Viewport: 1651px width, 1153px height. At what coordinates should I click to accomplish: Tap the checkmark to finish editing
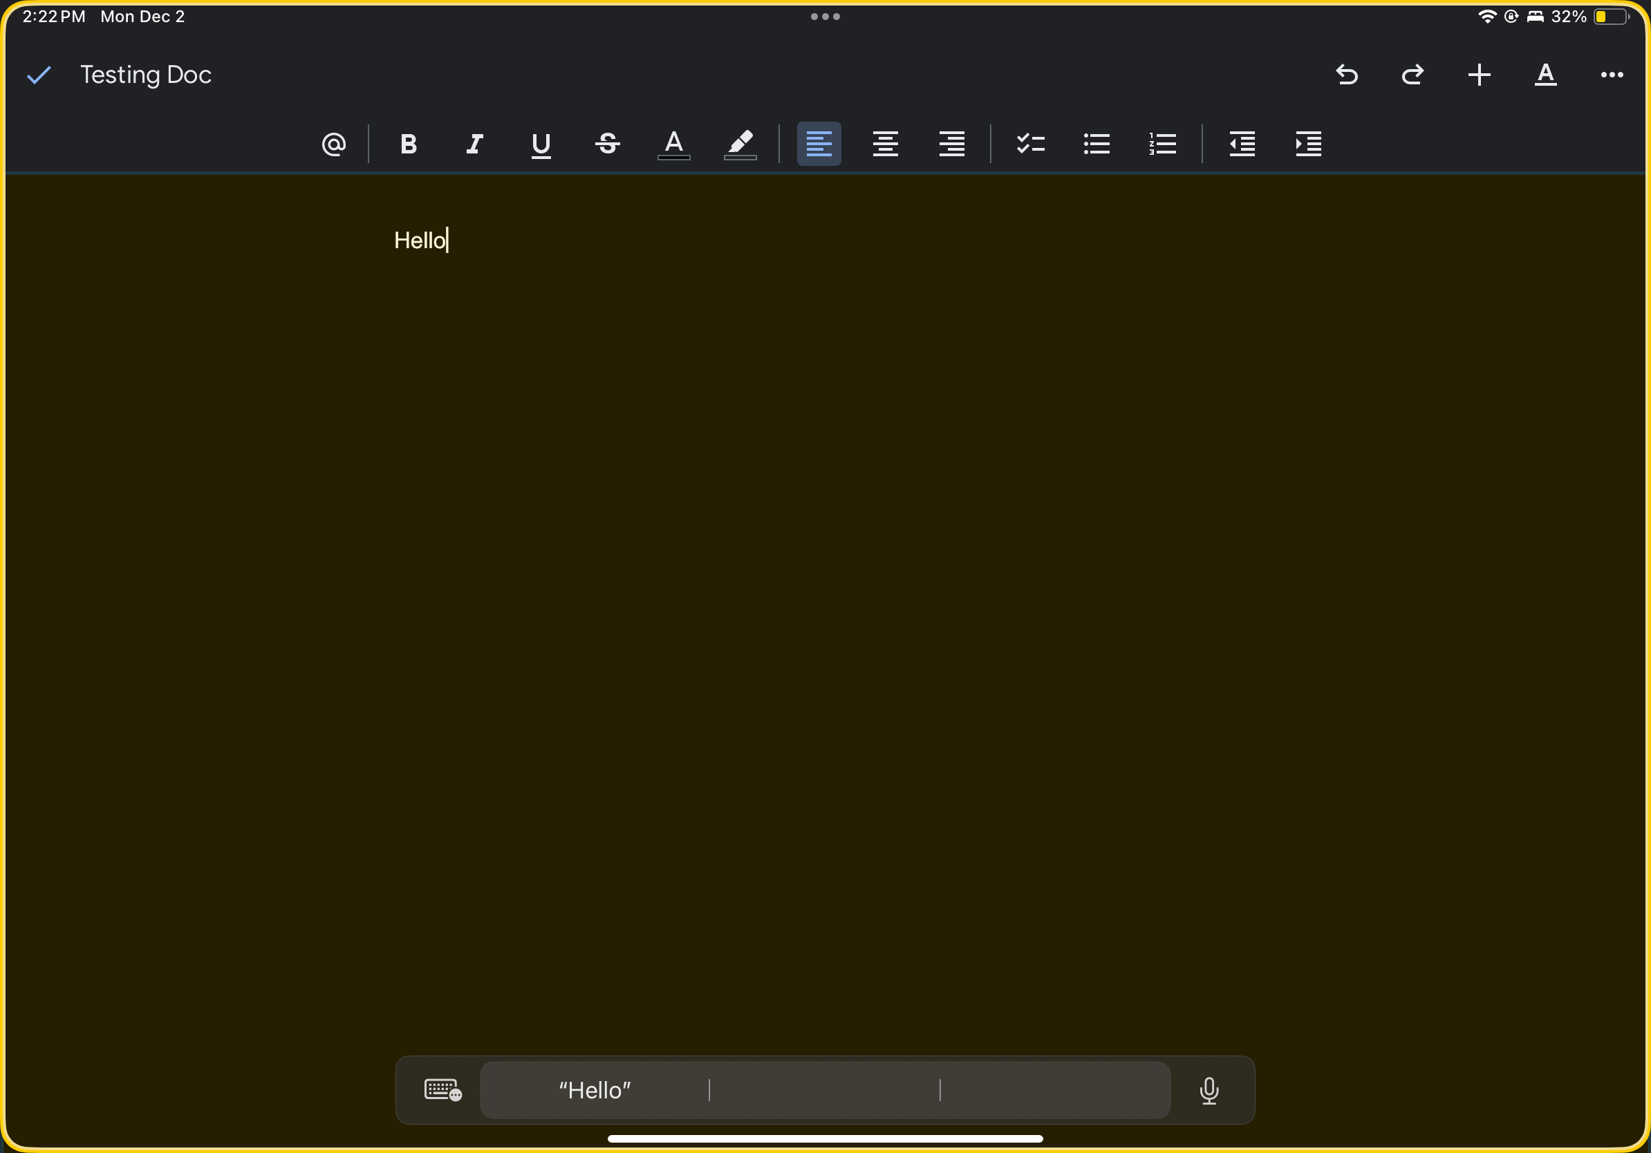[39, 74]
